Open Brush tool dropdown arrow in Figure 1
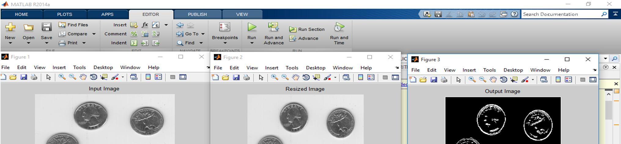621x144 pixels. click(123, 77)
